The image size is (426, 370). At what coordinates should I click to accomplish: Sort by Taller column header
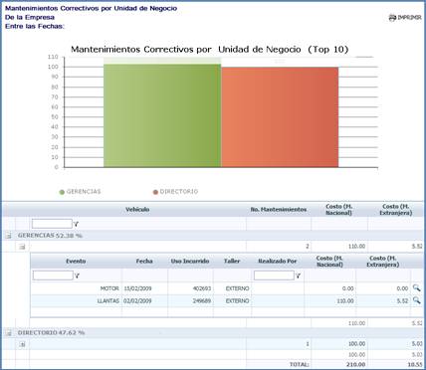[x=232, y=262]
